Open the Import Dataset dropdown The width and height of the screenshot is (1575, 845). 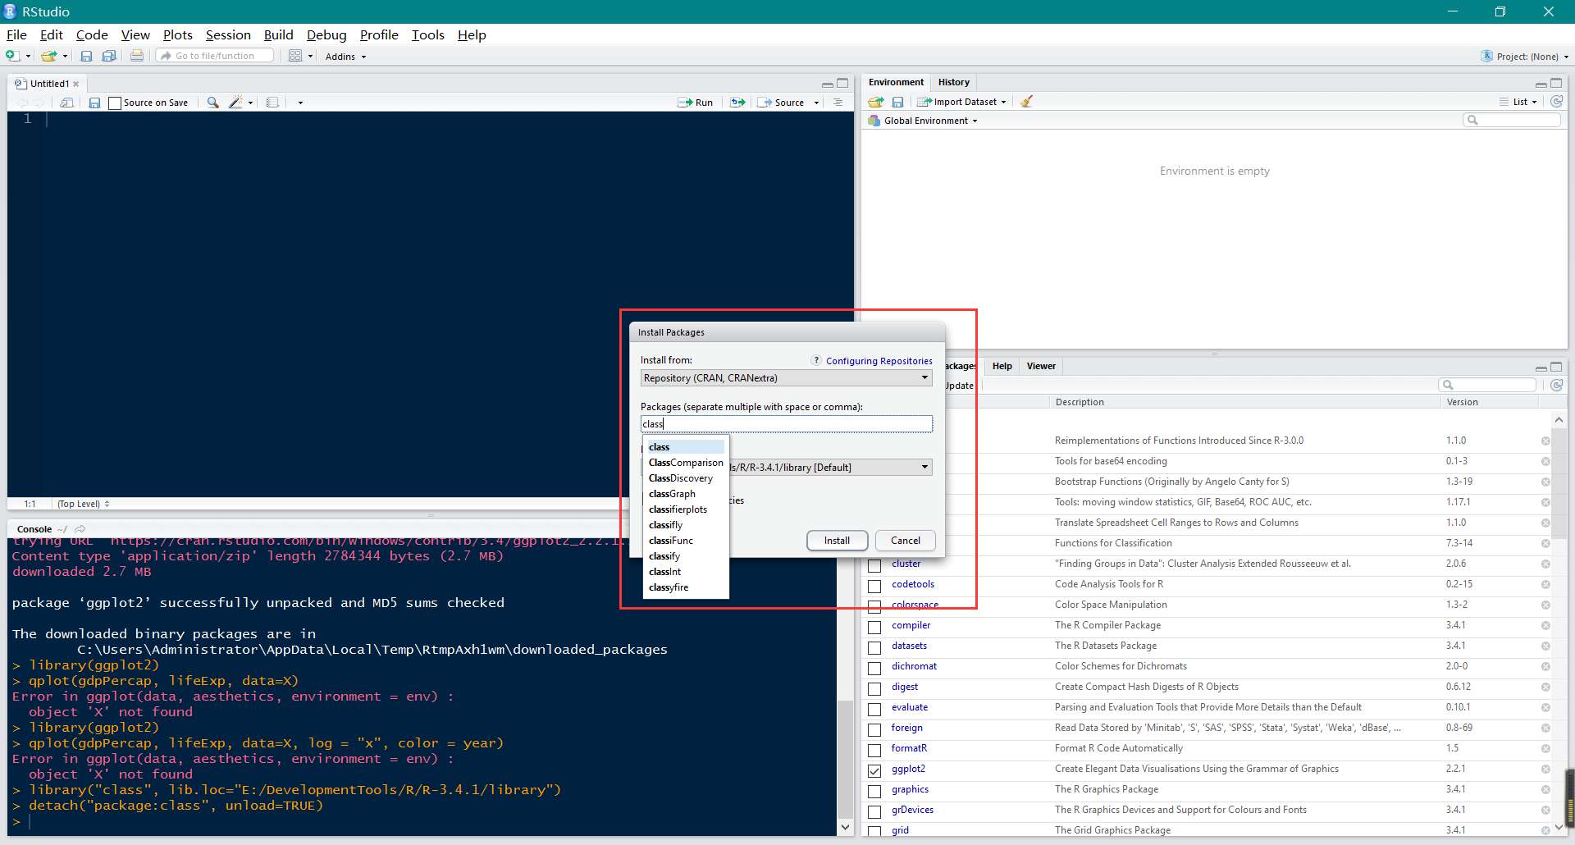[961, 102]
